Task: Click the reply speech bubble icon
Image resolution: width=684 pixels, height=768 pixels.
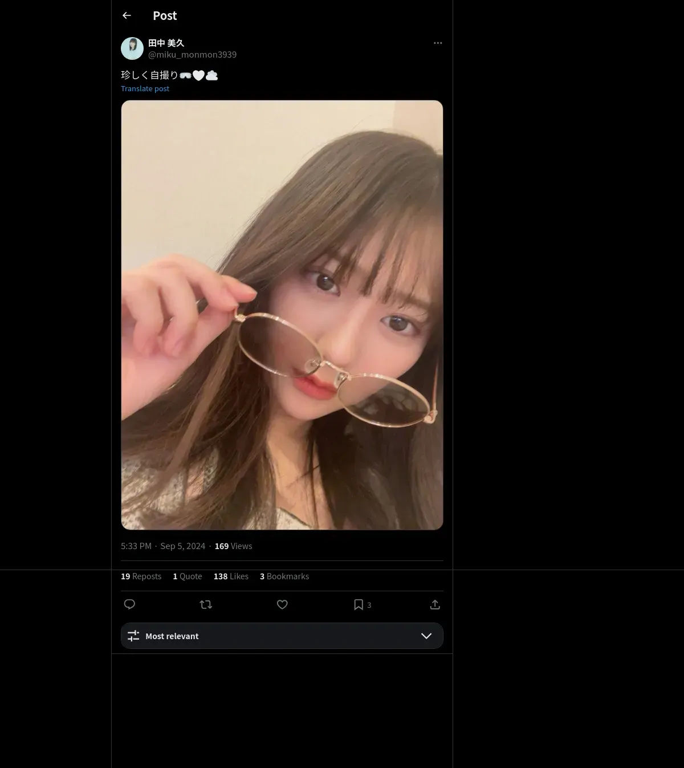Action: pos(129,604)
